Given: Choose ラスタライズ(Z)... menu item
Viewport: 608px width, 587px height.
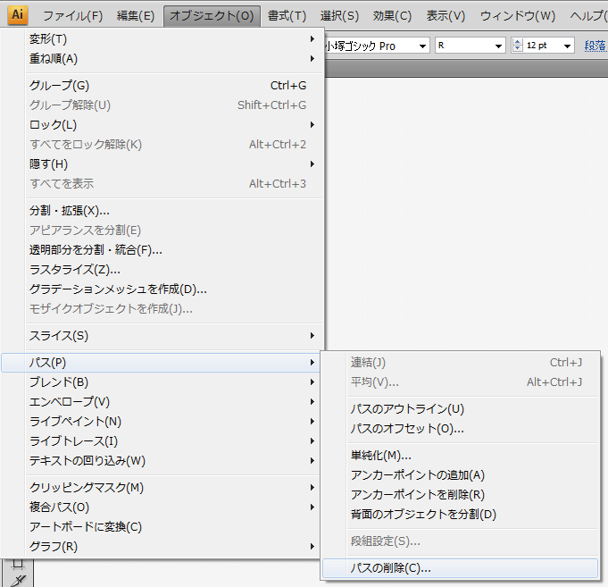Looking at the screenshot, I should point(75,270).
